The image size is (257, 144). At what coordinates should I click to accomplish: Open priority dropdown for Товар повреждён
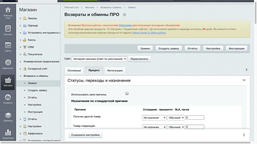pos(176,127)
